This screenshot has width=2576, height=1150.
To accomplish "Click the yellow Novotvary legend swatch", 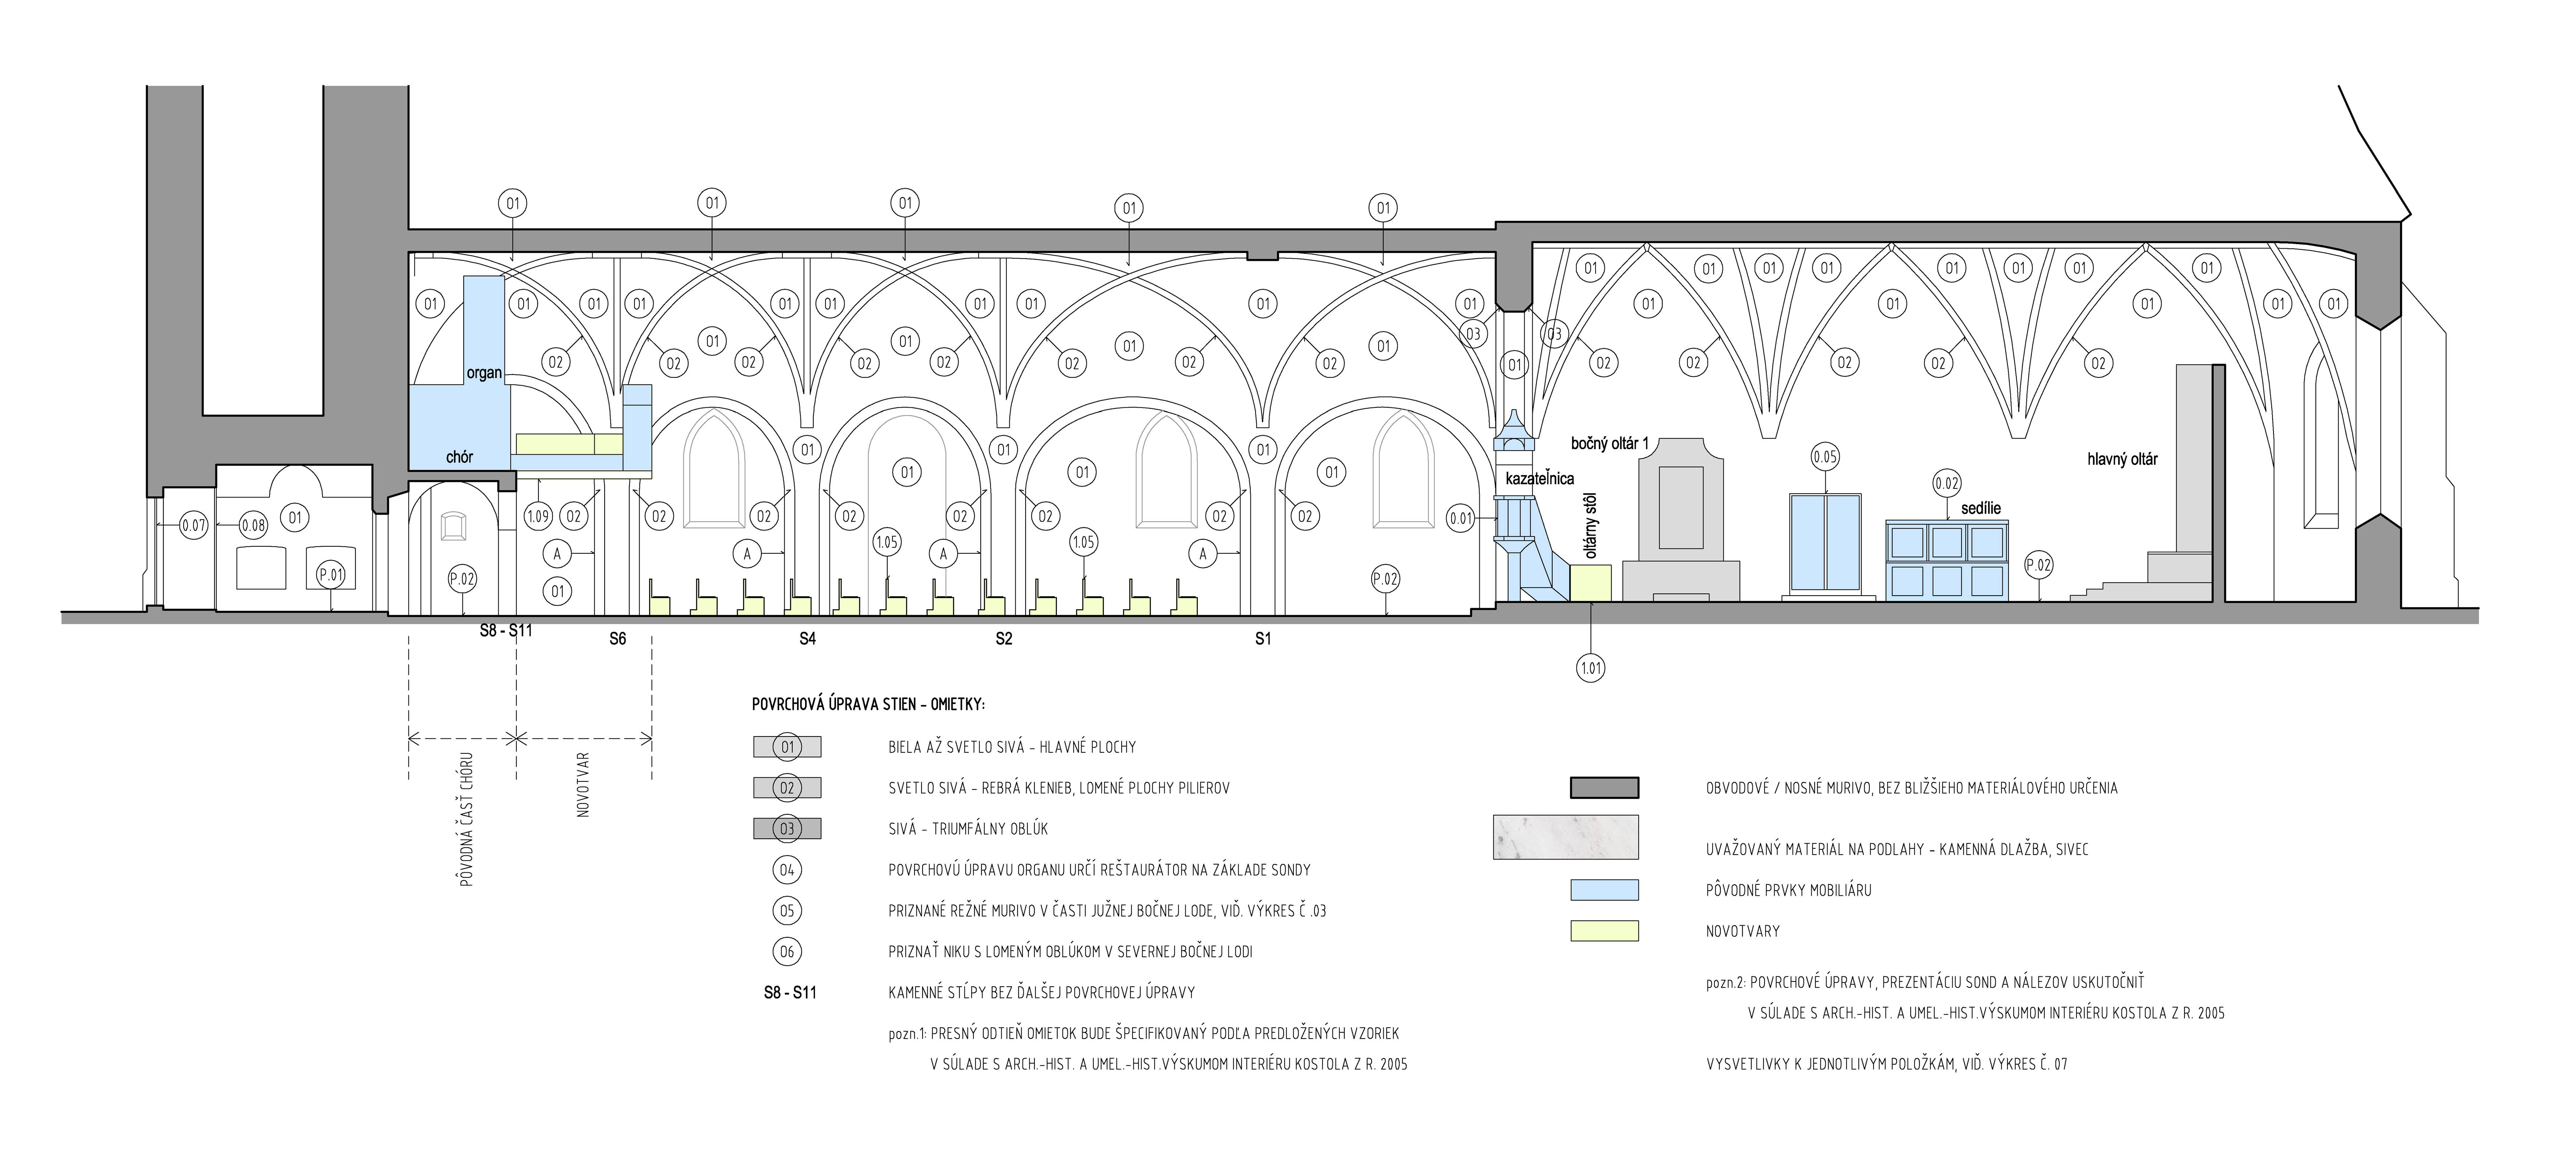I will (1604, 931).
